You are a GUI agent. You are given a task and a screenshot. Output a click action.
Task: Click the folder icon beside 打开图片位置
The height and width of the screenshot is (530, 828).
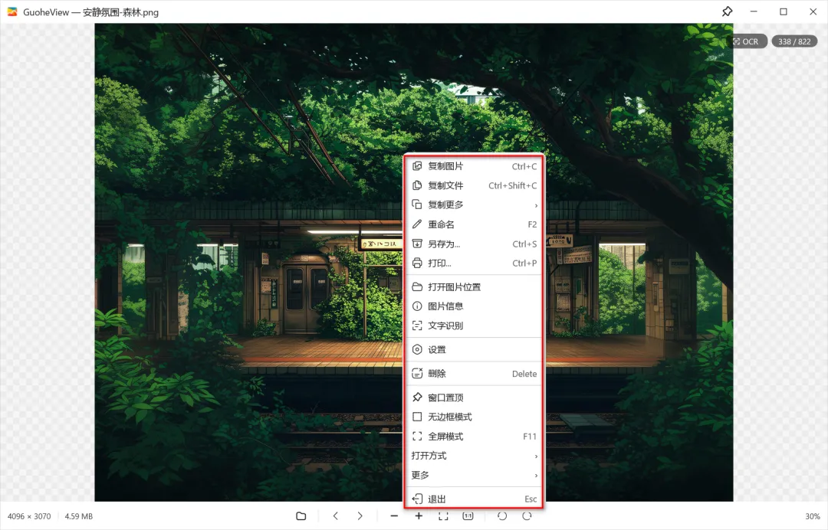tap(417, 287)
